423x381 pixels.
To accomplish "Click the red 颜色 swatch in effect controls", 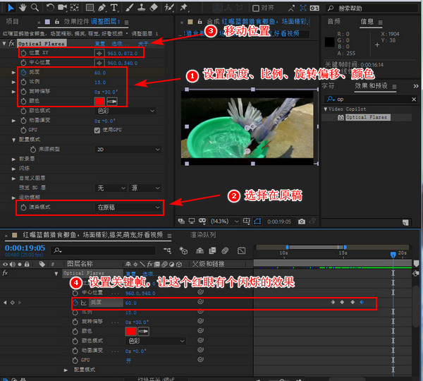I will (99, 102).
